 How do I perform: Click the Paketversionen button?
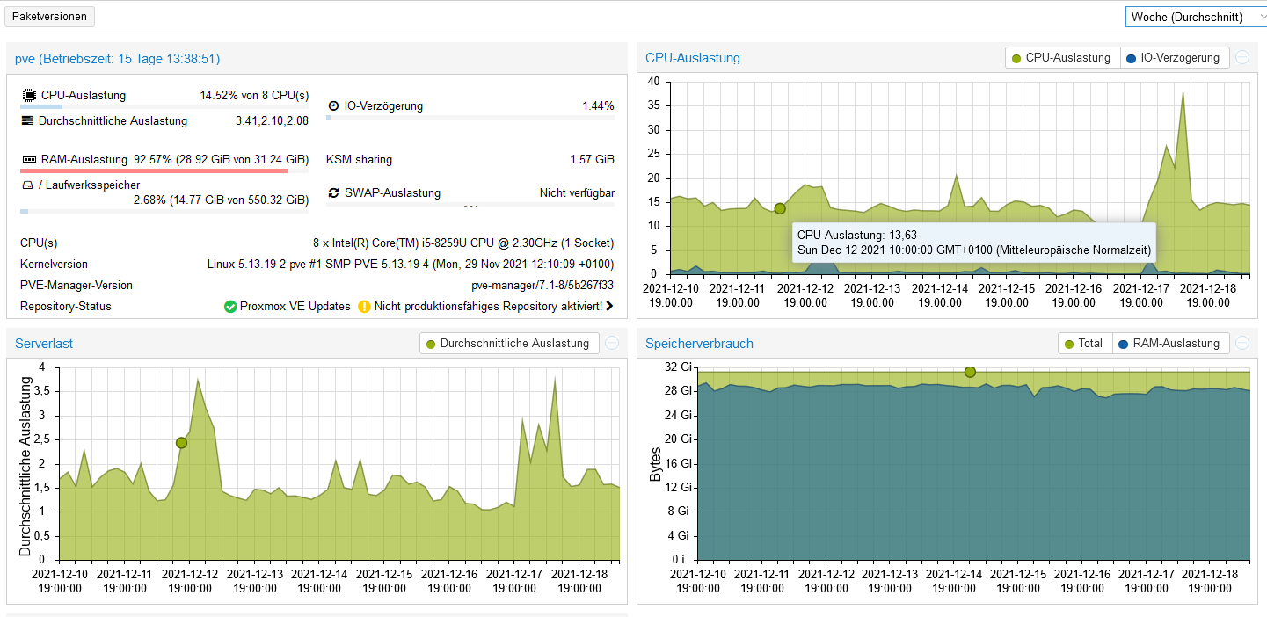[x=49, y=17]
